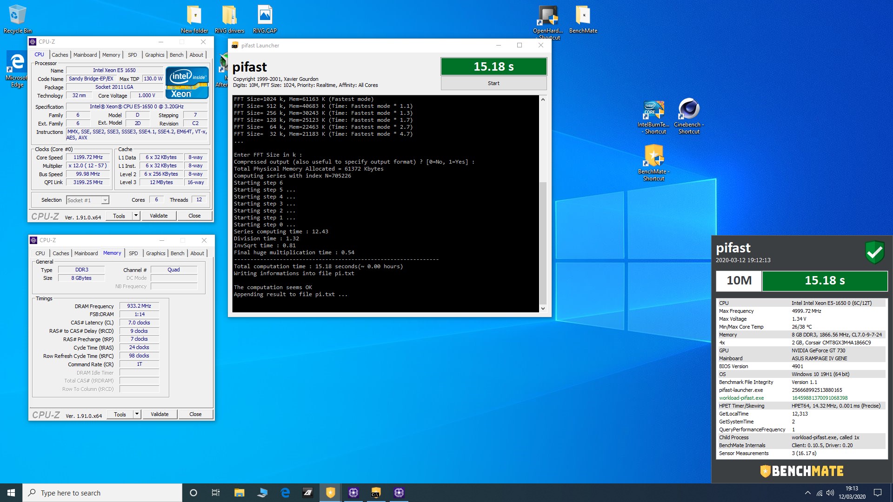Open the New folder desktop icon
This screenshot has width=893, height=502.
pos(194,19)
